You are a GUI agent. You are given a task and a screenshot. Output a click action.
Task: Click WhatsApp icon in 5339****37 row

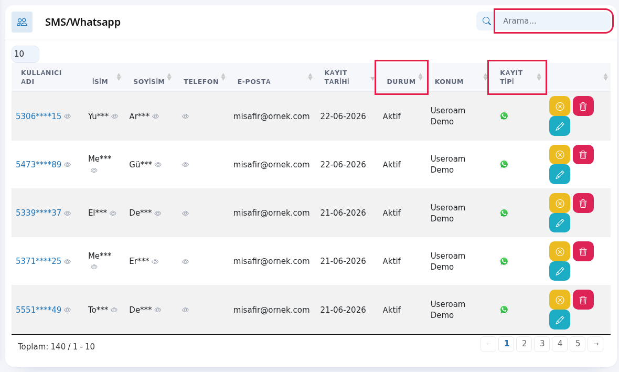[504, 213]
